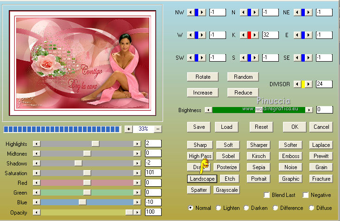The height and width of the screenshot is (221, 340).
Task: Decrease the SW value with left arrow
Action: 190,58
